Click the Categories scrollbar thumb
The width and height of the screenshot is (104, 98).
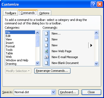(x=37, y=41)
